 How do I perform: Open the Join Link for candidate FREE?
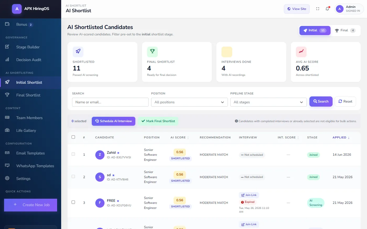coord(249,195)
